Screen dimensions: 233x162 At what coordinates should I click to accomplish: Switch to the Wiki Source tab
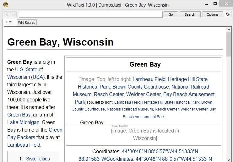[27, 23]
